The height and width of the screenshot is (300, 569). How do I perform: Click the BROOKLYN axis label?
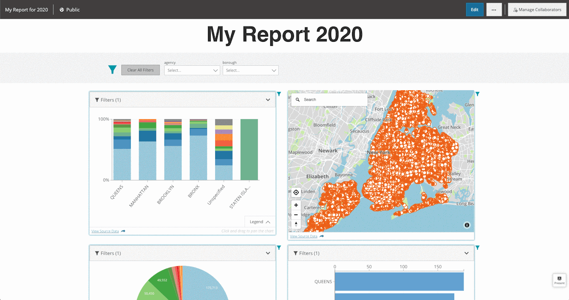point(166,194)
